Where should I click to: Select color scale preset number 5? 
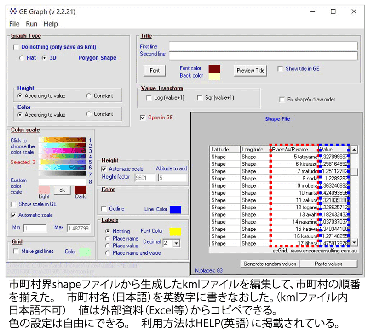[x=62, y=162]
